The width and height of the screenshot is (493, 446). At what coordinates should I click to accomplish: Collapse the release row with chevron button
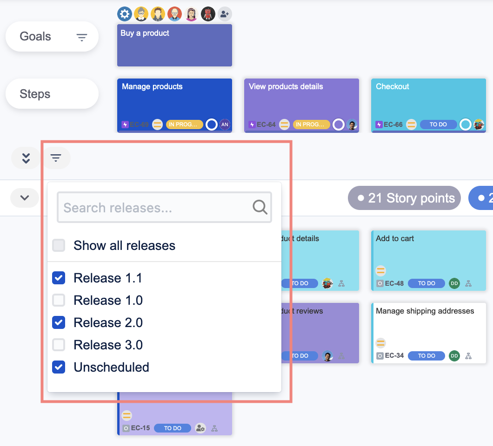[25, 198]
